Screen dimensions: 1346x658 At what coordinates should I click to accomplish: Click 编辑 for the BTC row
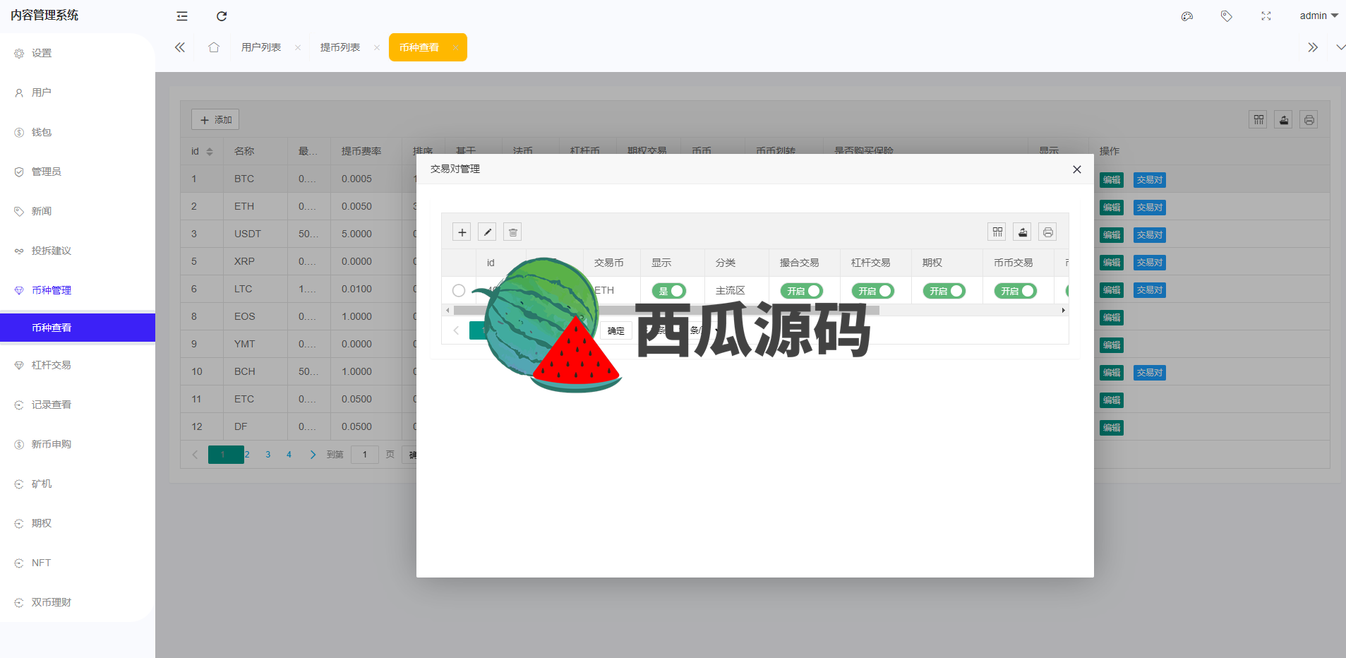(1112, 180)
